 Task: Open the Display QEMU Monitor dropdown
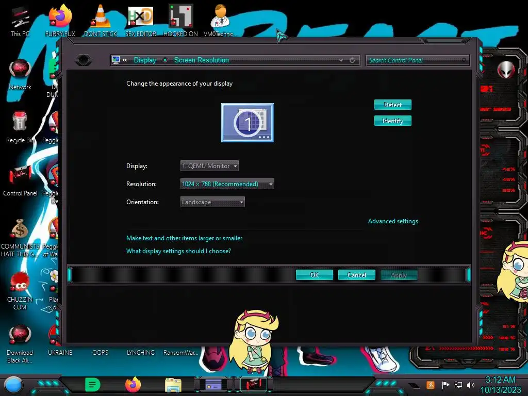209,166
